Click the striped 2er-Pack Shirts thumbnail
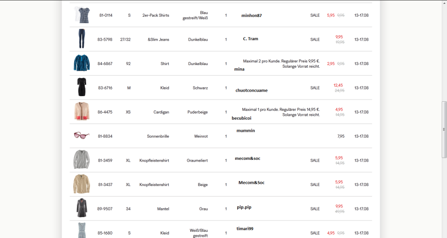The image size is (447, 238). [x=82, y=15]
